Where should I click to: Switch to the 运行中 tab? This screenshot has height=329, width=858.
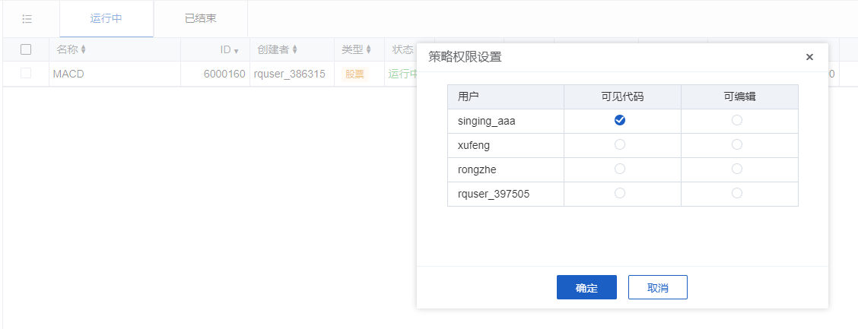point(106,18)
